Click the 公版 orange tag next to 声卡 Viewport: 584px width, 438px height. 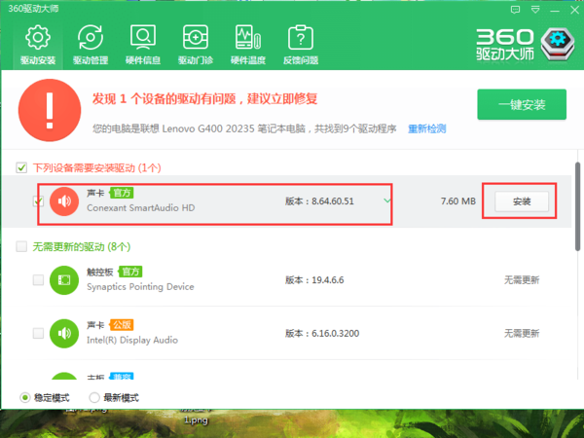pyautogui.click(x=122, y=325)
